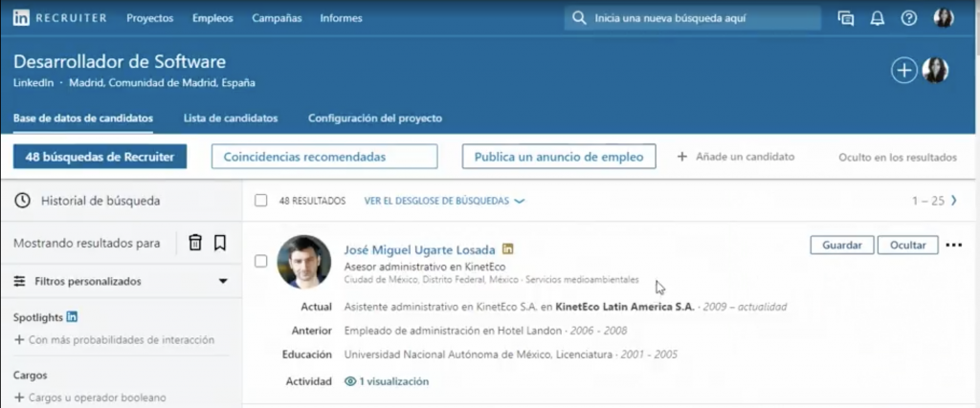Open José Miguel Ugarte Losada's profile photo

click(304, 262)
